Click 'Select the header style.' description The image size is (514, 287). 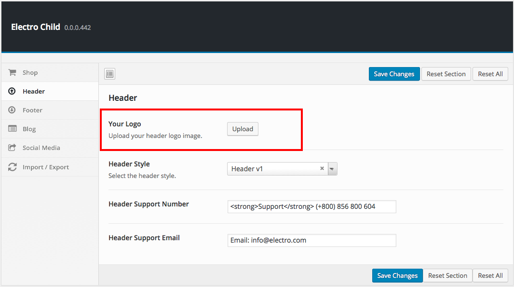[x=142, y=176]
